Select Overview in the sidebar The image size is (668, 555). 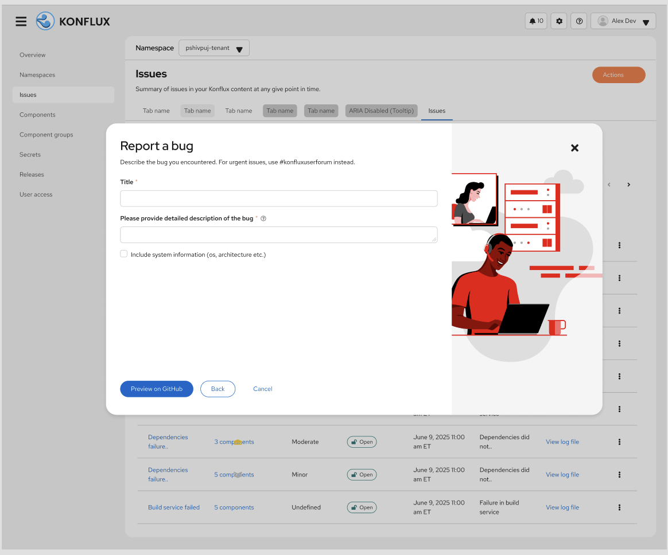coord(32,55)
